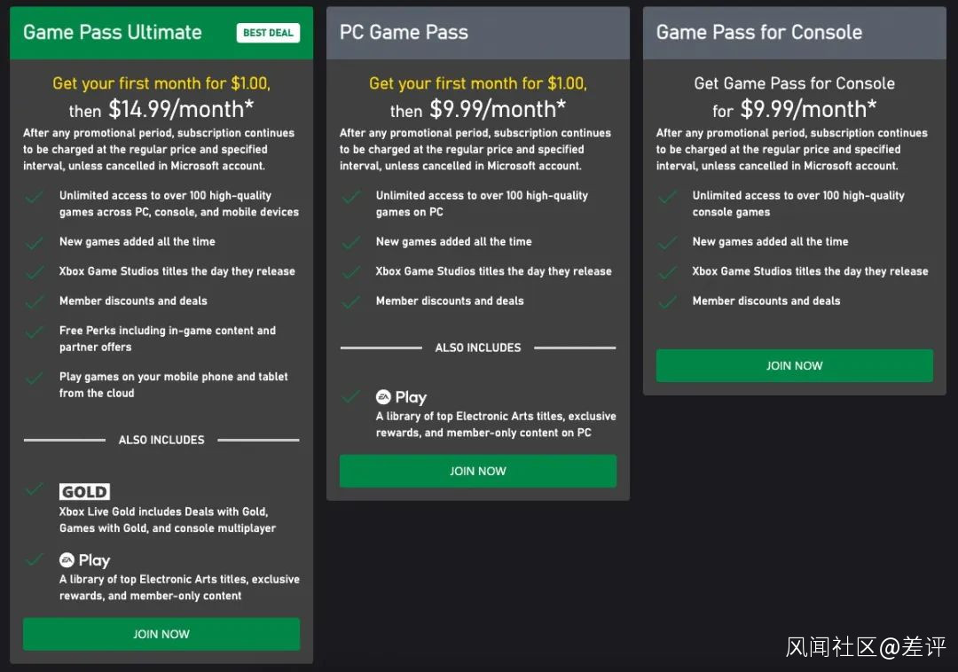Select the PC Game Pass header
Screen dimensions: 958x672
404,33
